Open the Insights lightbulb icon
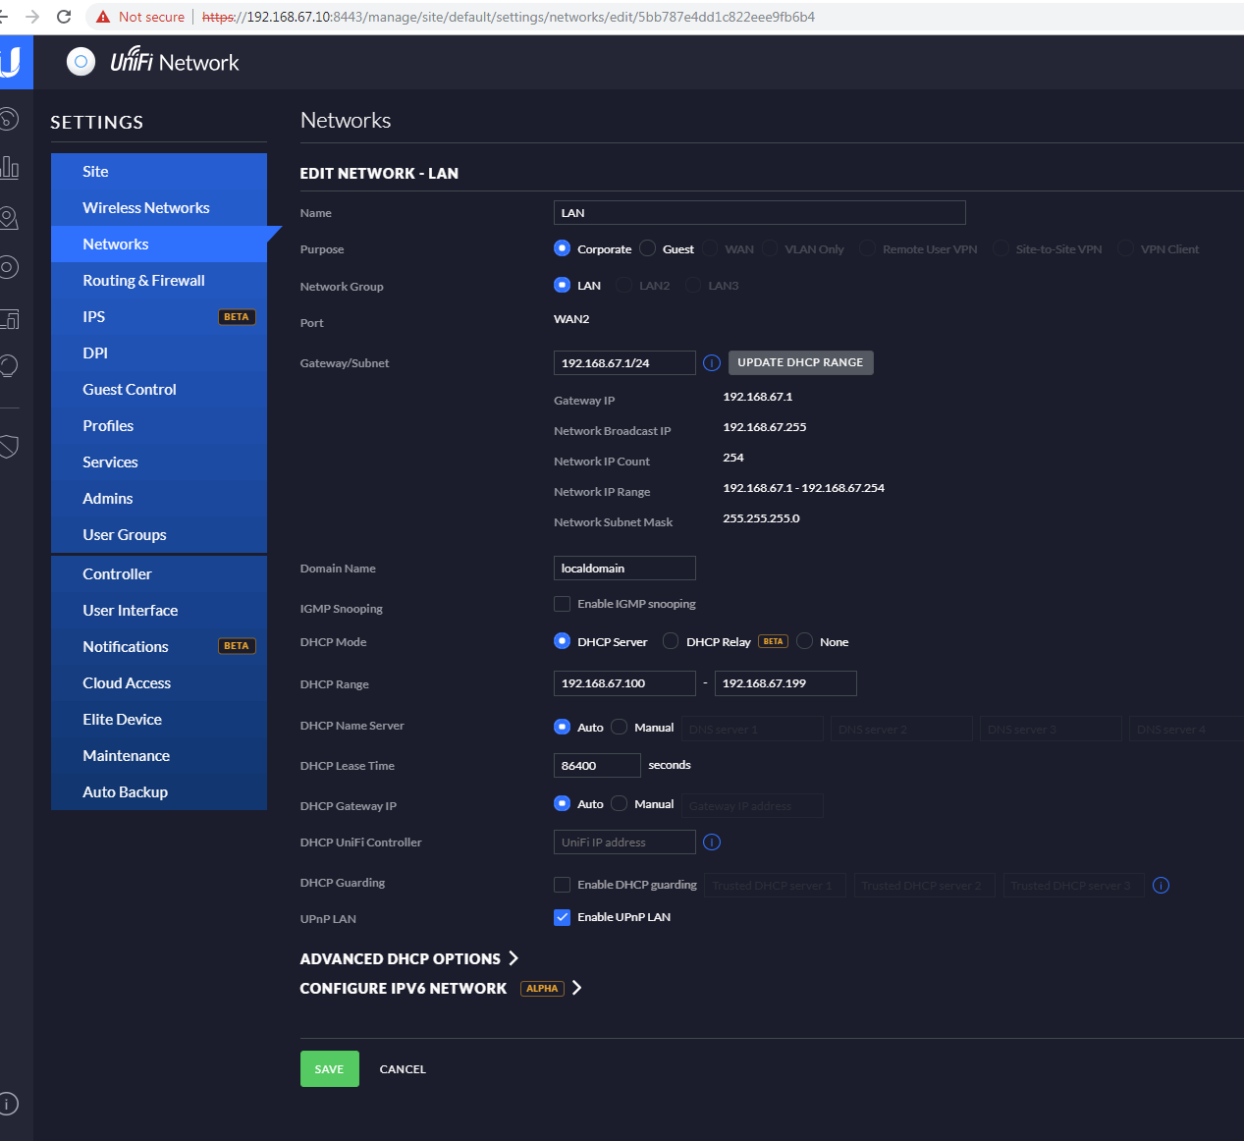 point(9,366)
